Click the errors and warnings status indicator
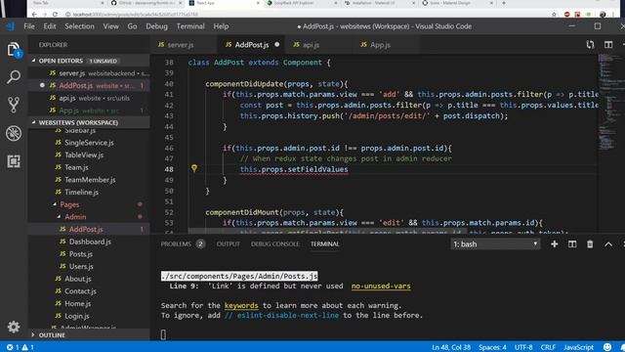 [20, 347]
